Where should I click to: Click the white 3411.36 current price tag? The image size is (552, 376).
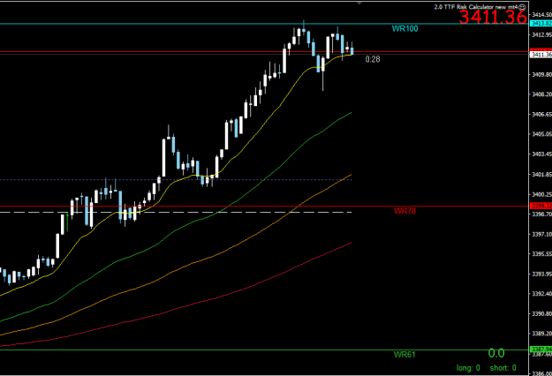[x=541, y=55]
